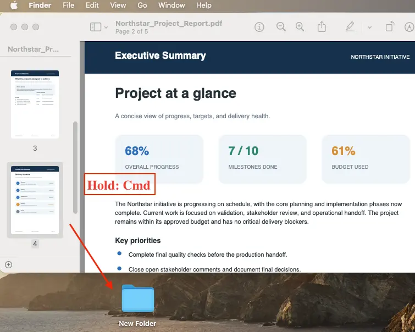Click the New Folder label

(x=137, y=324)
